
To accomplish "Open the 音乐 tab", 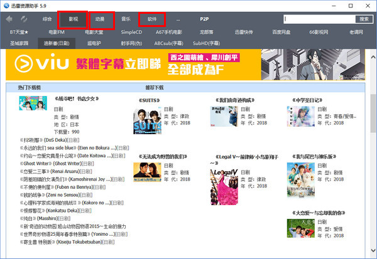I will (x=126, y=19).
